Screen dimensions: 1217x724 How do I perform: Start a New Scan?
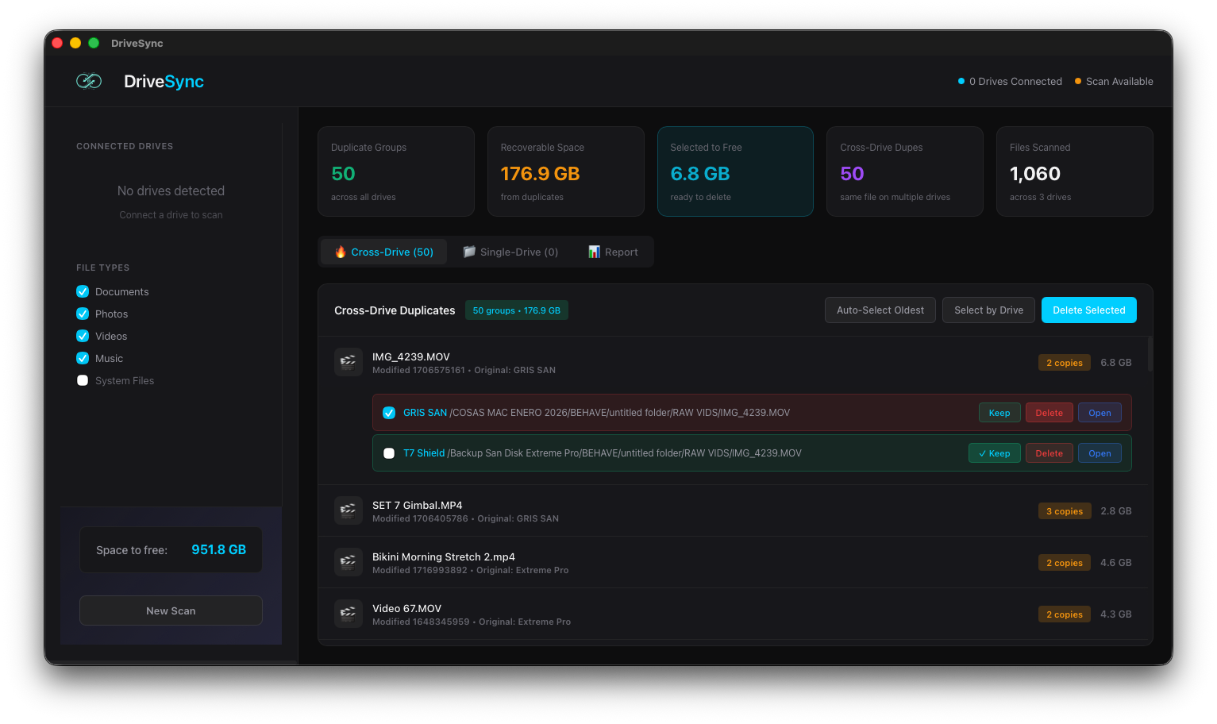point(170,610)
